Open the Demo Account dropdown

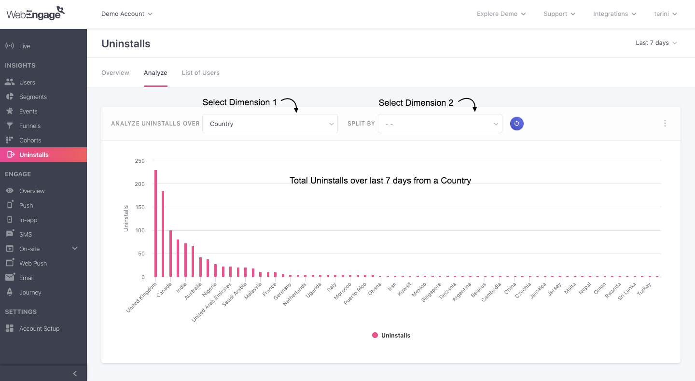pos(127,14)
